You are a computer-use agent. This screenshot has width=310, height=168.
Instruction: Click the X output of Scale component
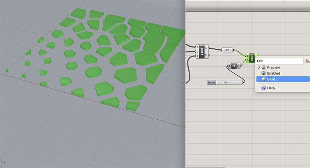pyautogui.click(x=206, y=54)
